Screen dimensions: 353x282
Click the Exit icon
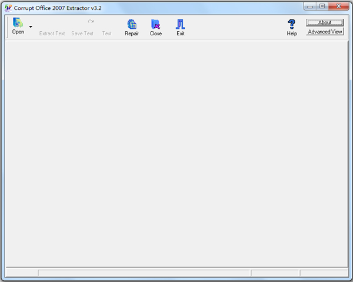point(181,24)
